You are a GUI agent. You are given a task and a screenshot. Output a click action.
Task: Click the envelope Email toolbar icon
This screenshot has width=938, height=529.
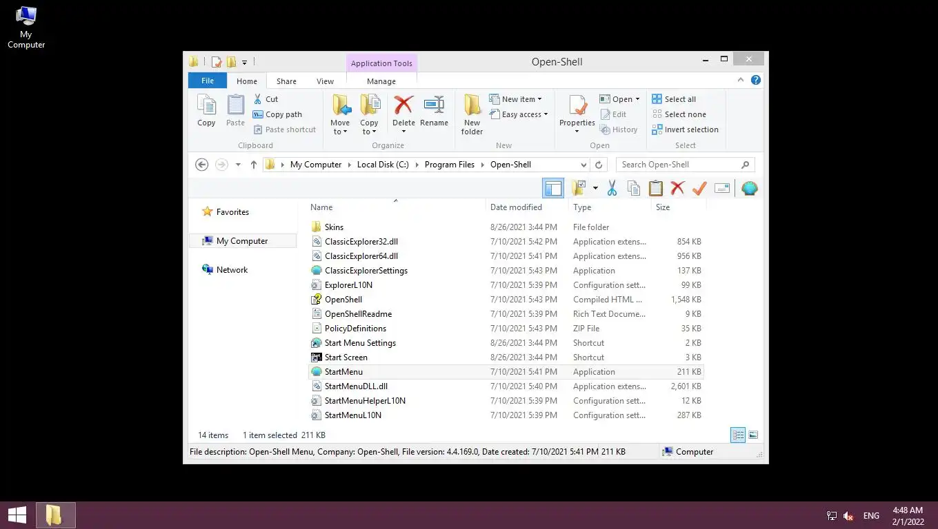tap(722, 188)
